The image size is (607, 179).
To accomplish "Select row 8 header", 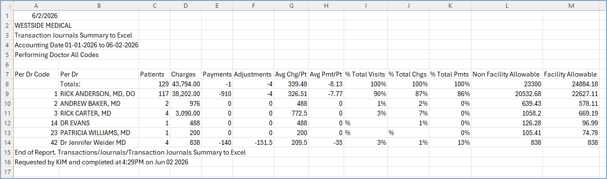I will click(7, 84).
